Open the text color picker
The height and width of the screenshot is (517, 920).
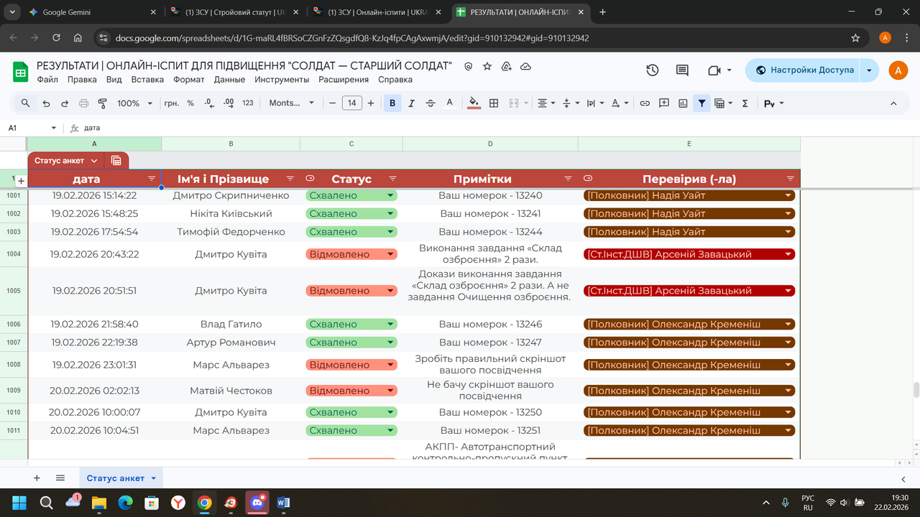[450, 103]
